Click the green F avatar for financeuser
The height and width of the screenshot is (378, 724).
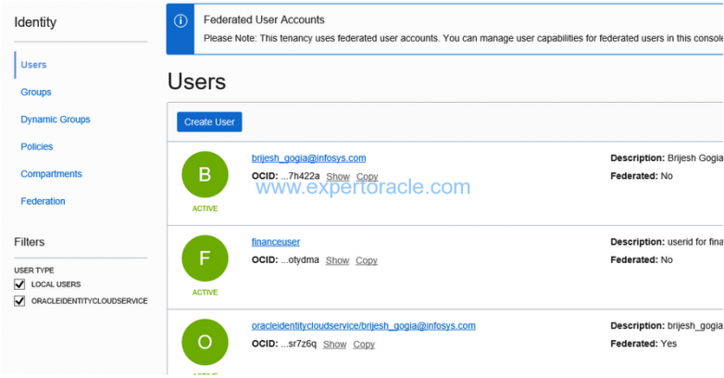205,258
